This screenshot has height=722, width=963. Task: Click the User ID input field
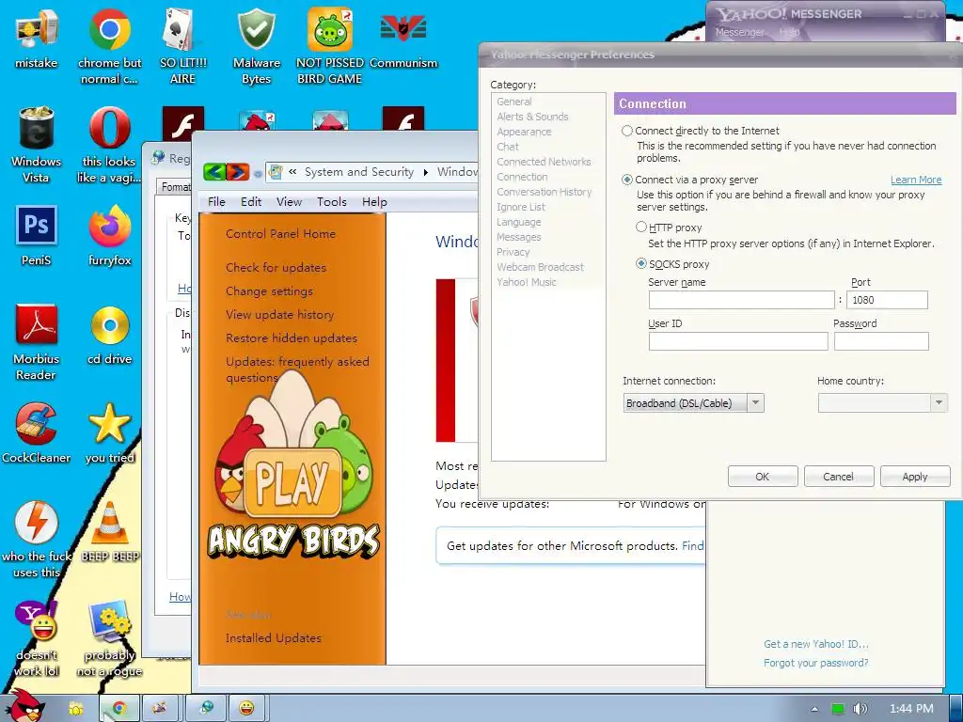point(737,341)
